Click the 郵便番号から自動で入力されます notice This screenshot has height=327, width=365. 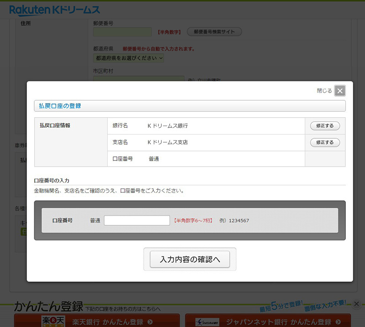[158, 49]
